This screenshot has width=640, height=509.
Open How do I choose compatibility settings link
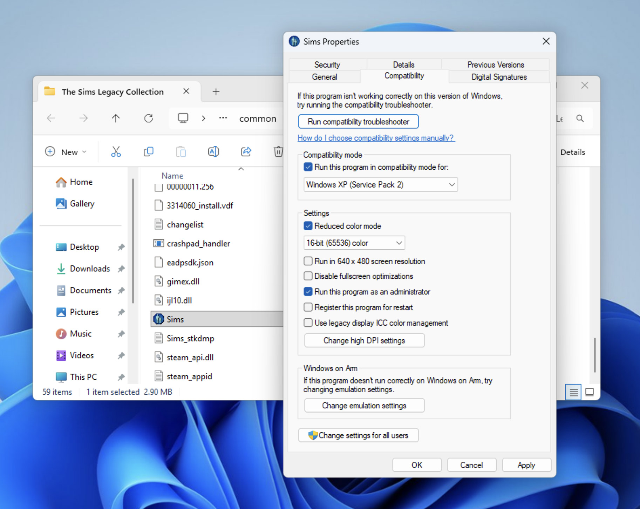click(x=376, y=138)
